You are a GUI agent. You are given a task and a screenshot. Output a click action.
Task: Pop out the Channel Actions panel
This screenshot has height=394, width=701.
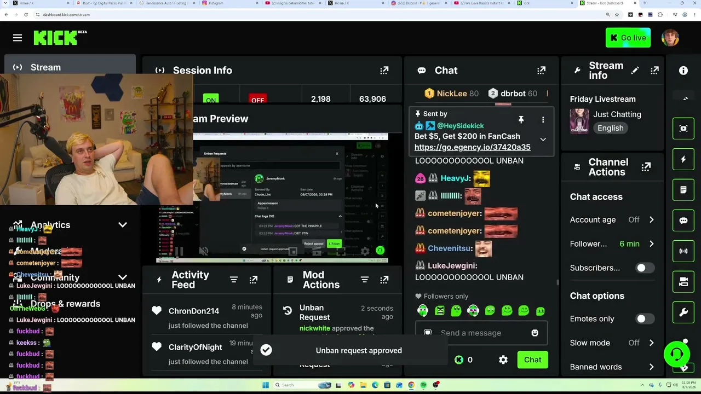coord(646,167)
